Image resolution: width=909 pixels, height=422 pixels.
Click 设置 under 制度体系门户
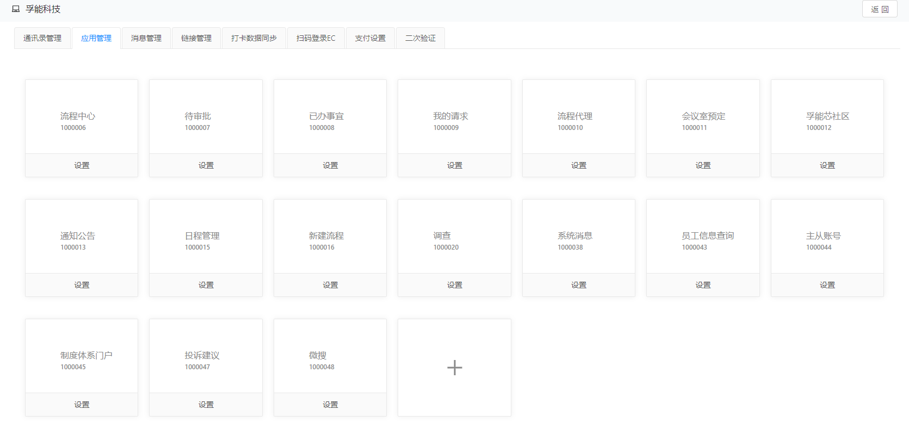[x=82, y=405]
